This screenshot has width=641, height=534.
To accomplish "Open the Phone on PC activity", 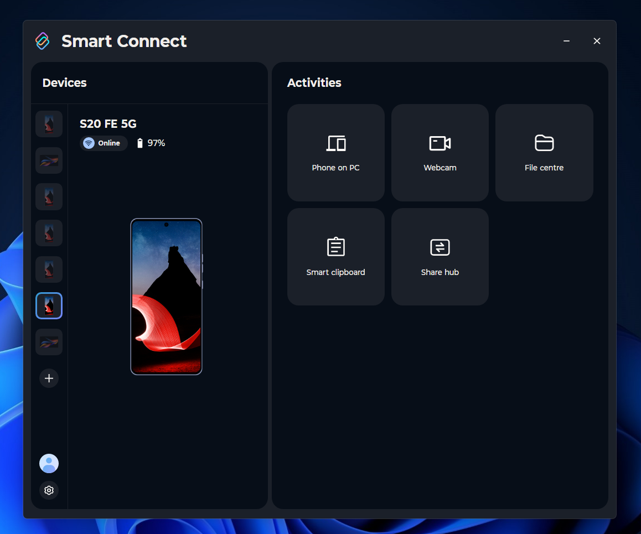I will pos(335,152).
